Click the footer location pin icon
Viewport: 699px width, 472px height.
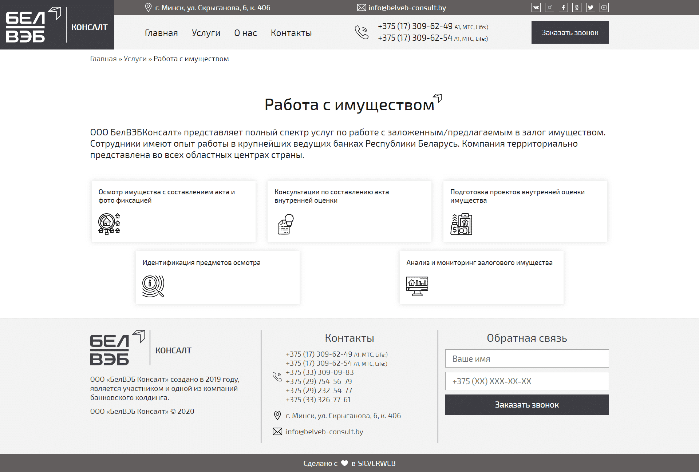tap(277, 415)
